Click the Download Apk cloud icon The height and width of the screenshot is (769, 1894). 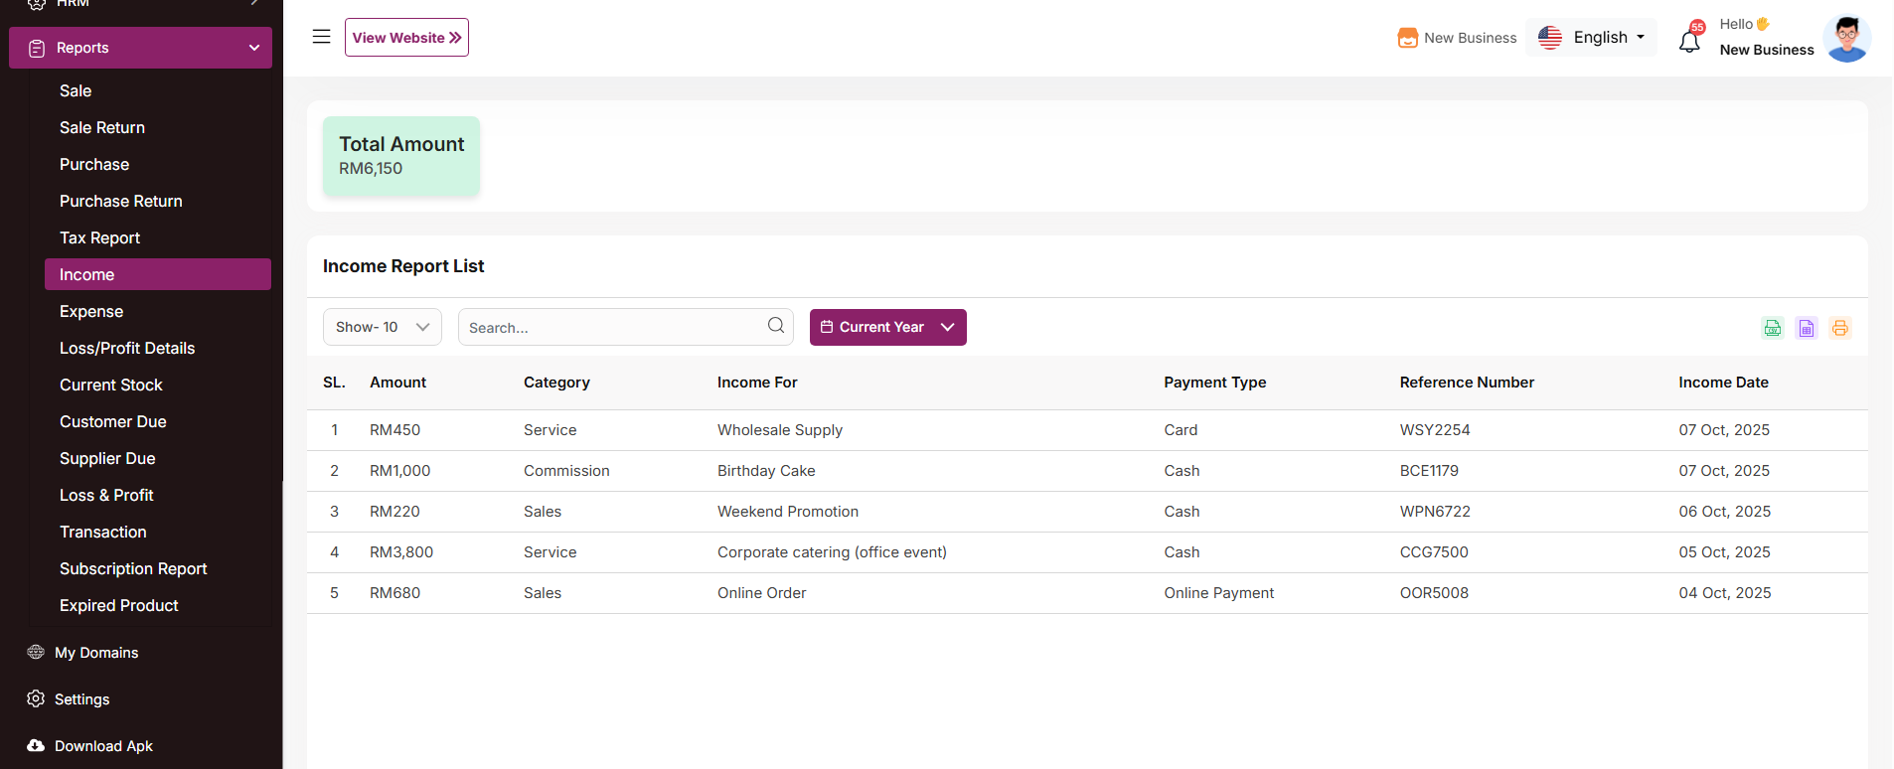coord(36,745)
